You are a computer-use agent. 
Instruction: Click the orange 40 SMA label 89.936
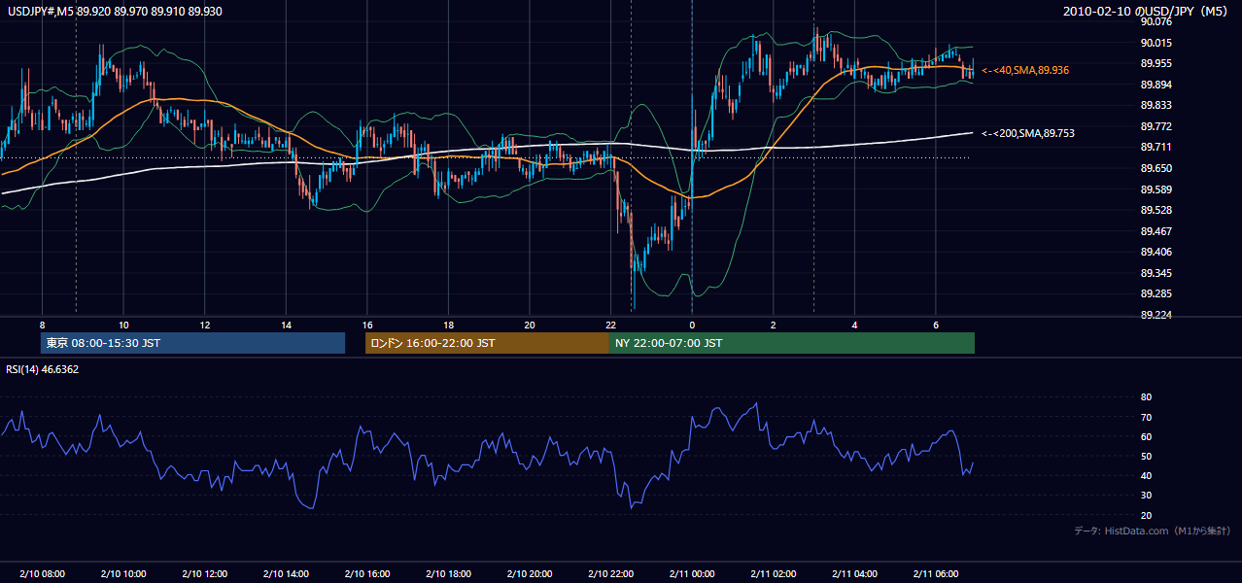pyautogui.click(x=1025, y=70)
